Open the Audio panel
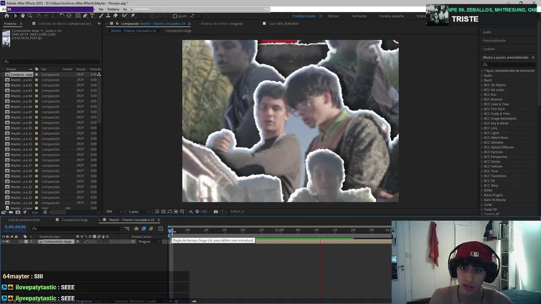The width and height of the screenshot is (541, 304). (487, 32)
